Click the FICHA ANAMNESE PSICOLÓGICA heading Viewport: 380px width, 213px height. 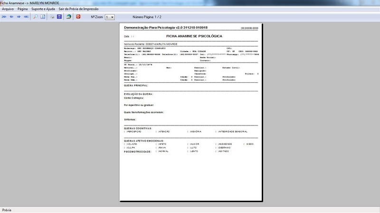[x=194, y=36]
